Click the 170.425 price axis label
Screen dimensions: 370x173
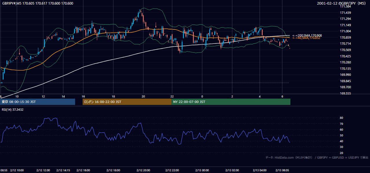pyautogui.click(x=345, y=56)
